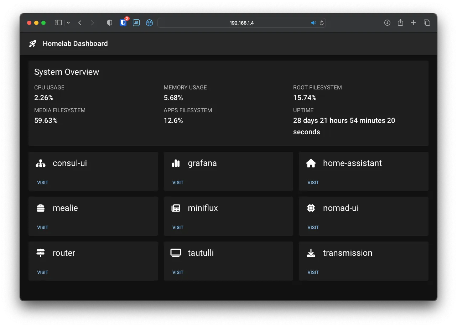Visit transmission
457x327 pixels.
[x=313, y=272]
